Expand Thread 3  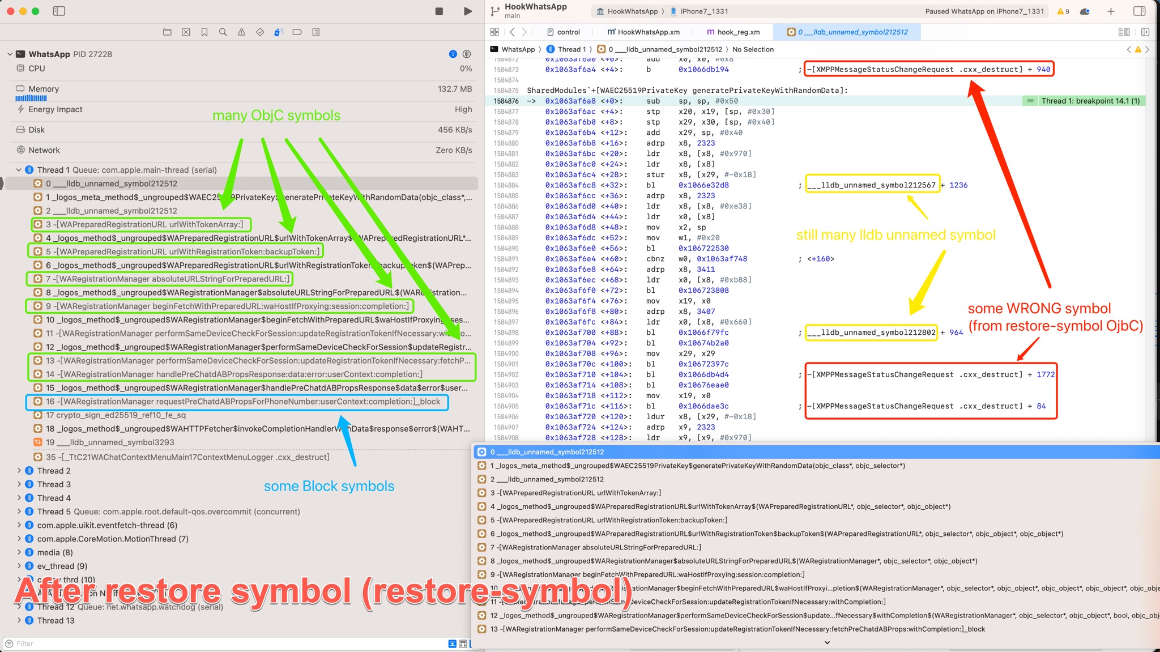tap(19, 484)
